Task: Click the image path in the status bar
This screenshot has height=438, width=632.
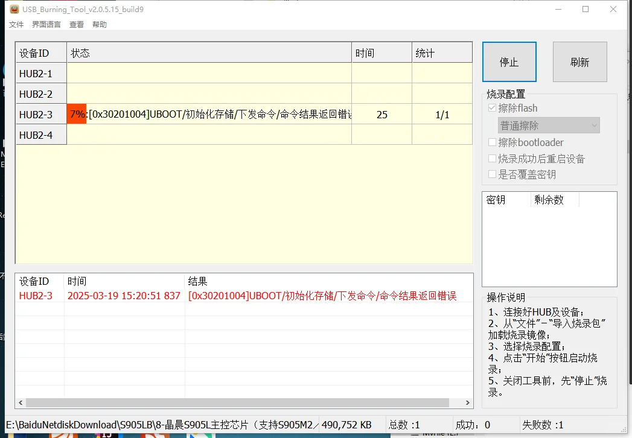Action: click(x=162, y=425)
